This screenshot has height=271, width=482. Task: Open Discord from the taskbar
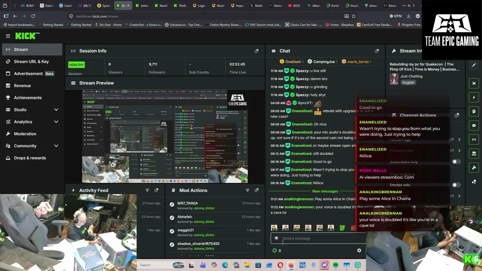pos(325,265)
